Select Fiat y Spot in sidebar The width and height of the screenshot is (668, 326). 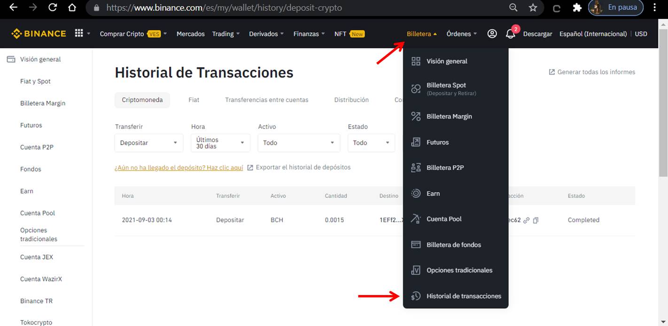click(35, 82)
